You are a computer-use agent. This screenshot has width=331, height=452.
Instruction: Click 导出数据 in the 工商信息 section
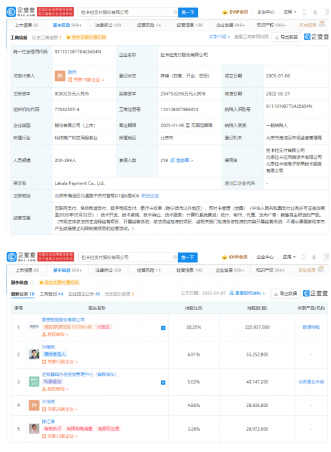pos(286,37)
